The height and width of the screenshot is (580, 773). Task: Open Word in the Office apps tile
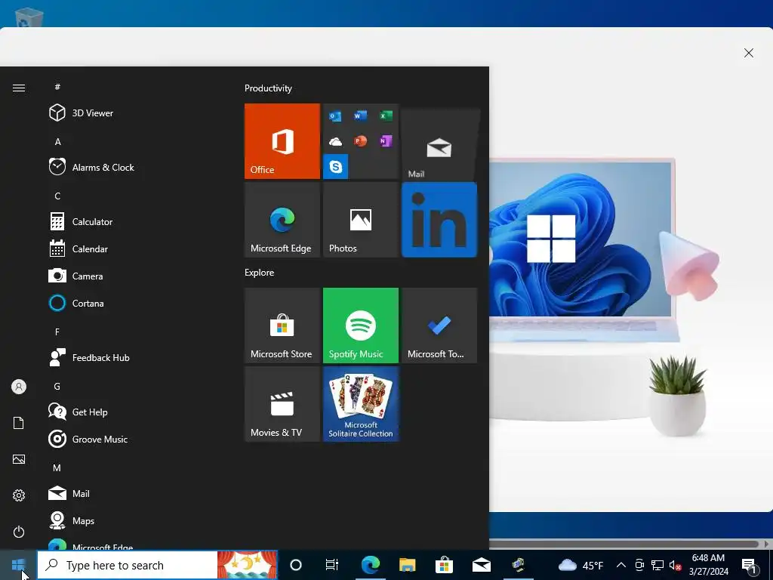click(x=360, y=116)
